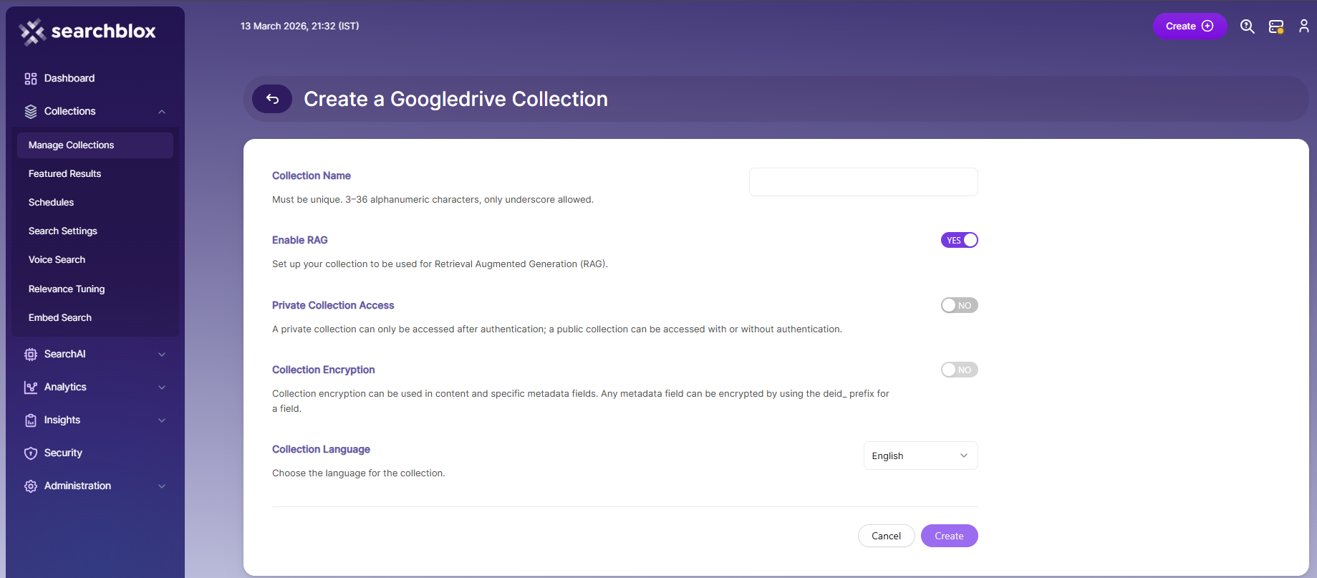This screenshot has height=578, width=1317.
Task: Collapse the Collections menu chevron
Action: point(162,112)
